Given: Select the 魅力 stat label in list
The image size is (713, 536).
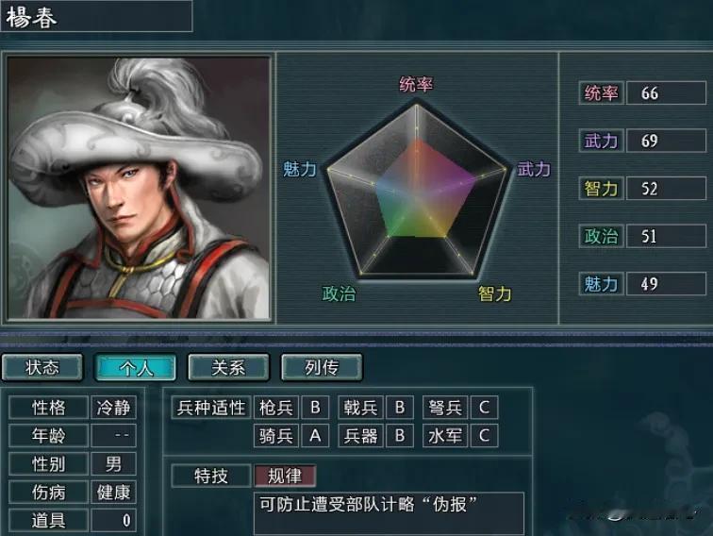Looking at the screenshot, I should [601, 284].
